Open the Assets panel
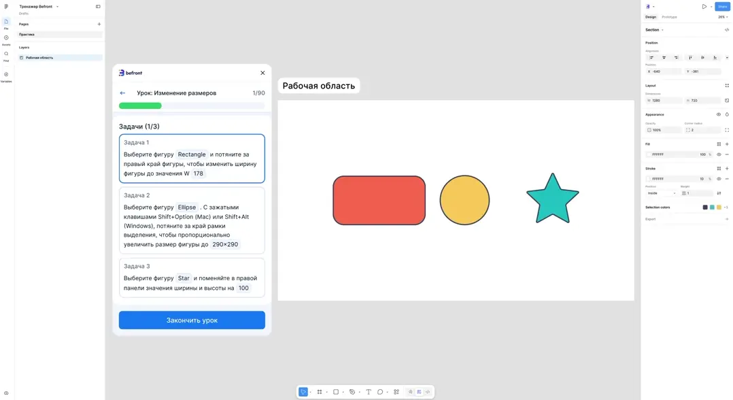 [x=6, y=39]
